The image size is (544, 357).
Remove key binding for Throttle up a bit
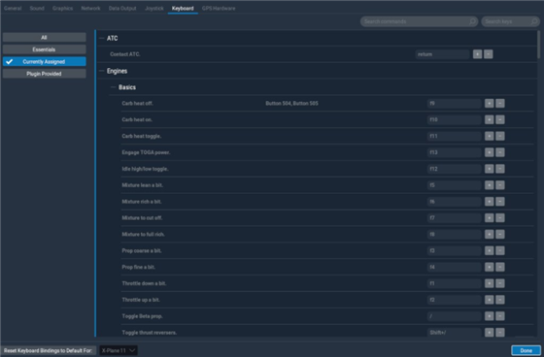(500, 300)
